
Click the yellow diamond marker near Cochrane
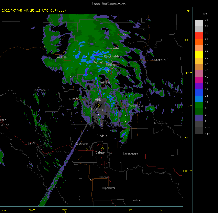(86, 149)
